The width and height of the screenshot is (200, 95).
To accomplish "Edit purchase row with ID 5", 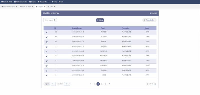I will 46,66.
